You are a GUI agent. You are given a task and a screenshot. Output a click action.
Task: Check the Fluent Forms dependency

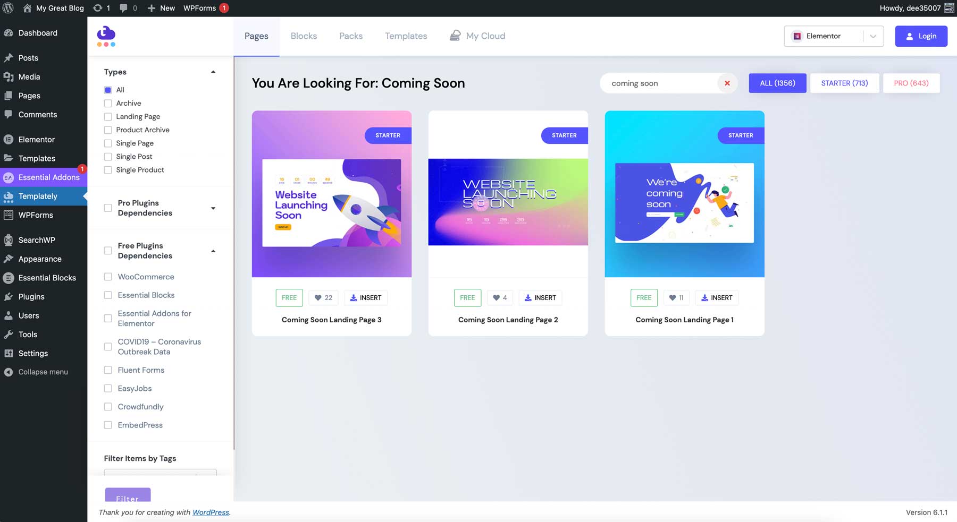click(108, 370)
